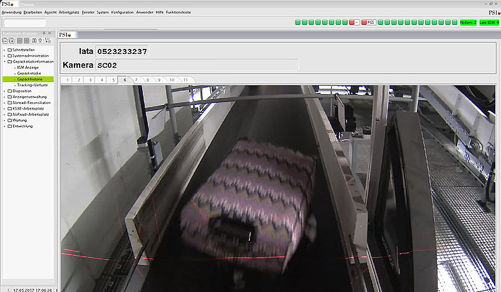
Task: Expand the Schnittstellen folder
Action: (x=4, y=50)
